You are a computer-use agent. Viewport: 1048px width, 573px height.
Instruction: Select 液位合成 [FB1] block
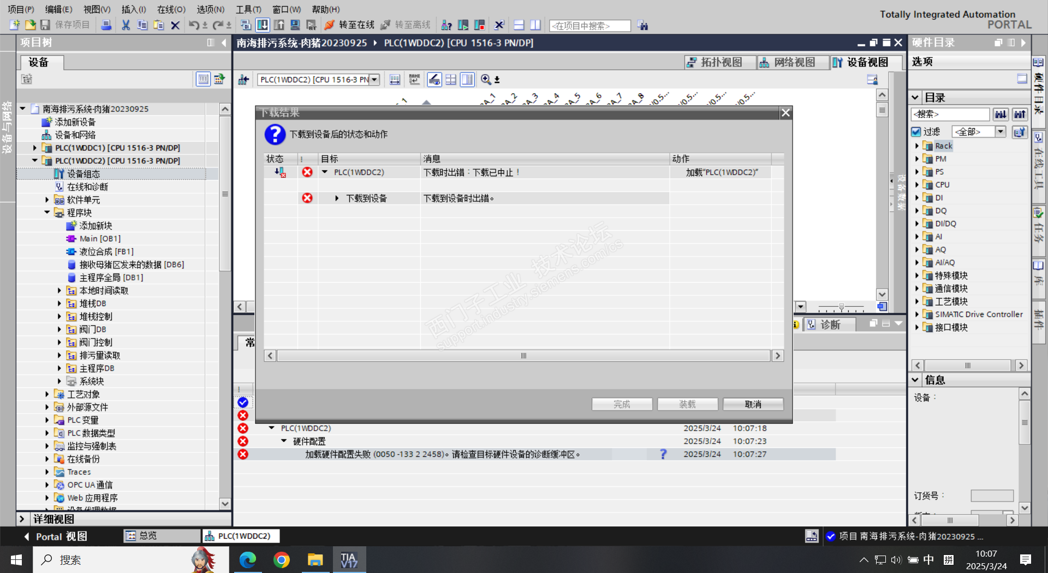coord(106,252)
